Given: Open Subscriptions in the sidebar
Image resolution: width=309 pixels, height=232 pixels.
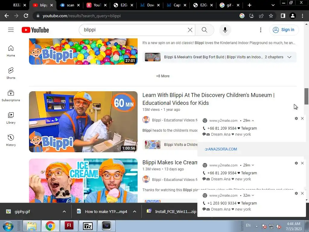Looking at the screenshot, I should 11,95.
